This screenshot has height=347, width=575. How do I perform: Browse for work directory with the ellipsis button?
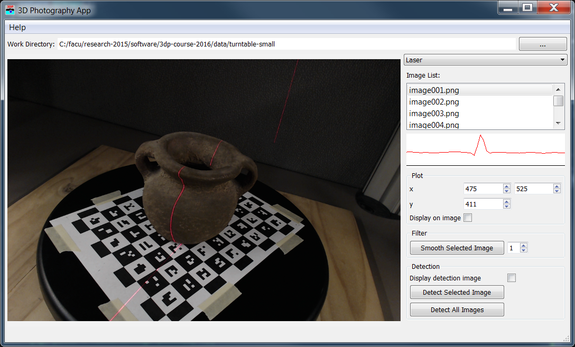pyautogui.click(x=543, y=44)
